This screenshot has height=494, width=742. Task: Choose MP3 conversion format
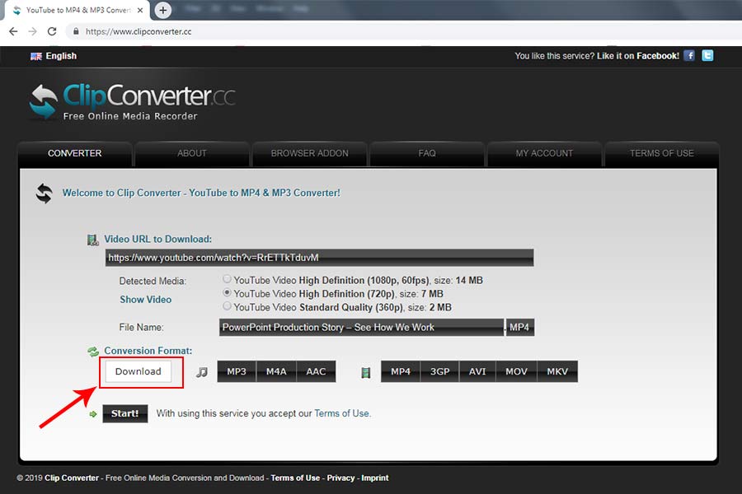(237, 371)
